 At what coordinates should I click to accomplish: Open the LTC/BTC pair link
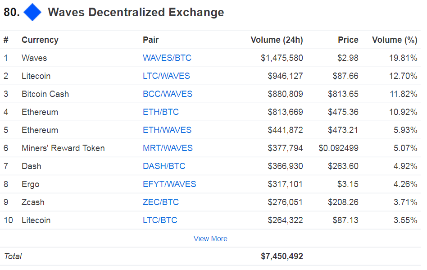160,220
